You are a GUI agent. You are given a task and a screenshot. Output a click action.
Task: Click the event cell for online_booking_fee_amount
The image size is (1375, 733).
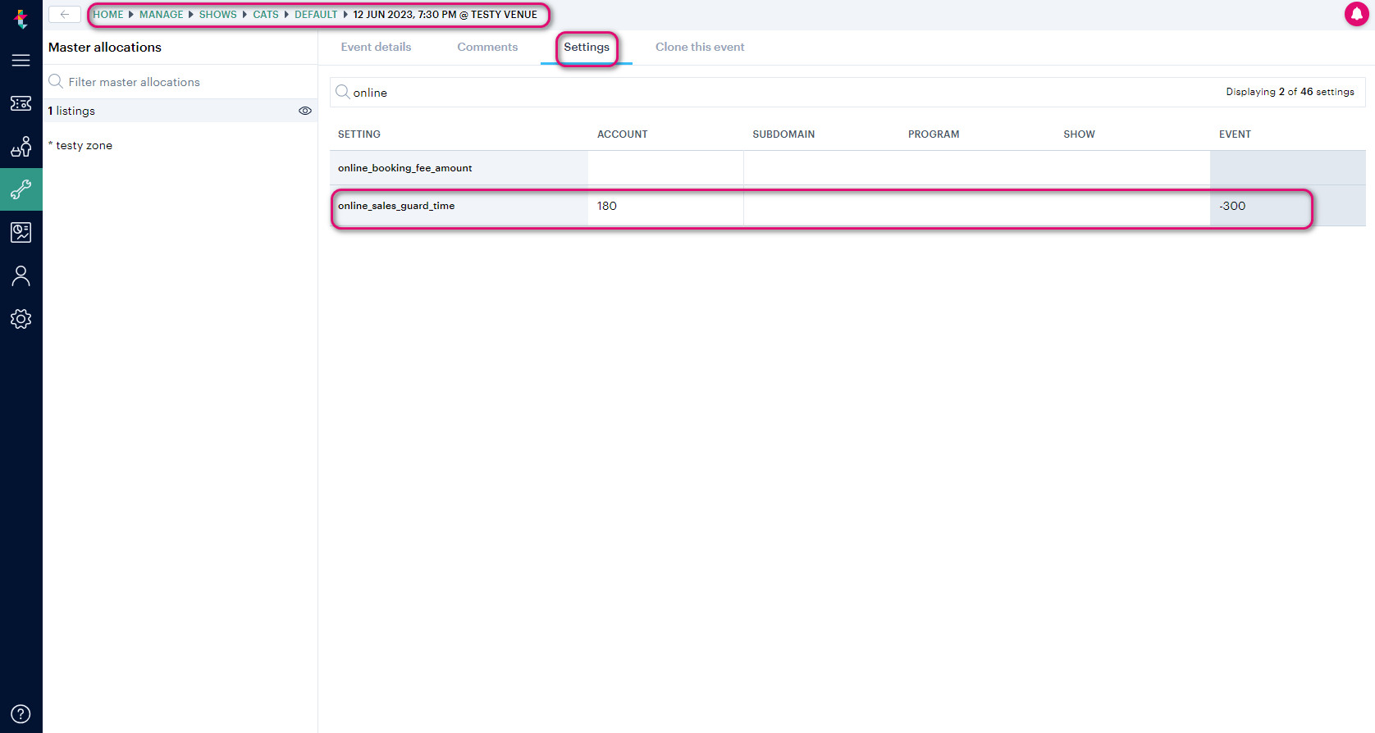(x=1287, y=168)
